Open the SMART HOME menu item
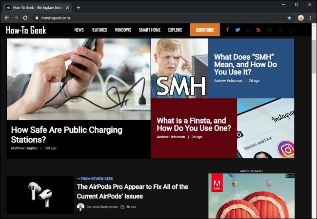Viewport: 317px width, 219px height. (x=150, y=30)
